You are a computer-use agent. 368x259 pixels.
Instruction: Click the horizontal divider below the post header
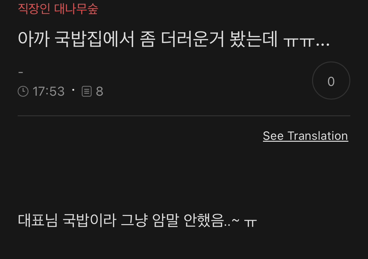pos(184,116)
